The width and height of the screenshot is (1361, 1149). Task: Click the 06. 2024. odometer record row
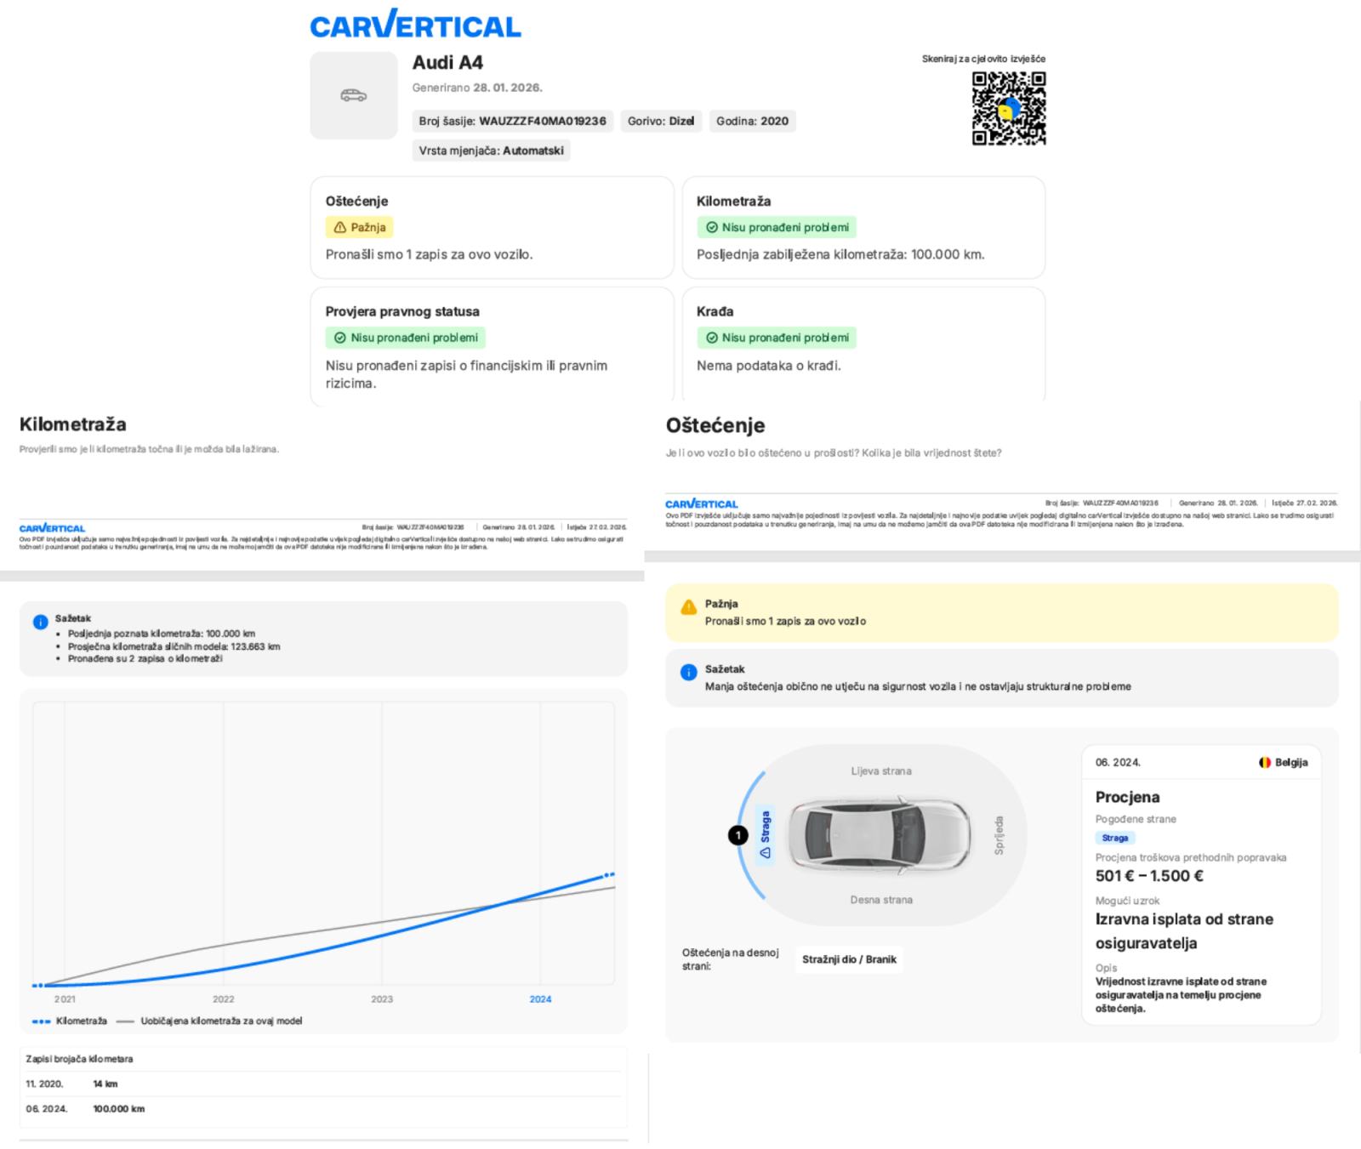85,1109
